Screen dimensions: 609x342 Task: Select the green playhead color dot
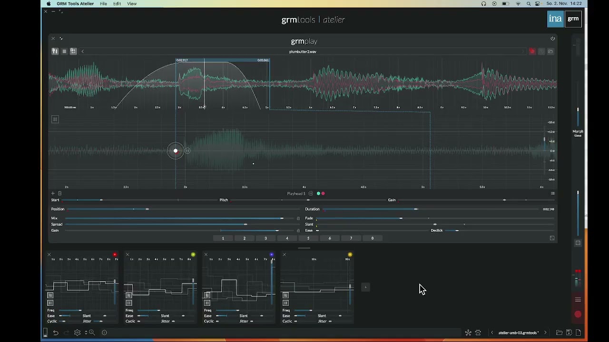(319, 193)
